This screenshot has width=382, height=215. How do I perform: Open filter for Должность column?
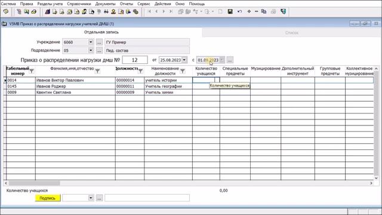pyautogui.click(x=140, y=71)
